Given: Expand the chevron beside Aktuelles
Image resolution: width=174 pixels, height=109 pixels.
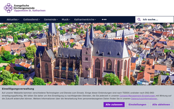Looking at the screenshot, I should click(x=19, y=19).
